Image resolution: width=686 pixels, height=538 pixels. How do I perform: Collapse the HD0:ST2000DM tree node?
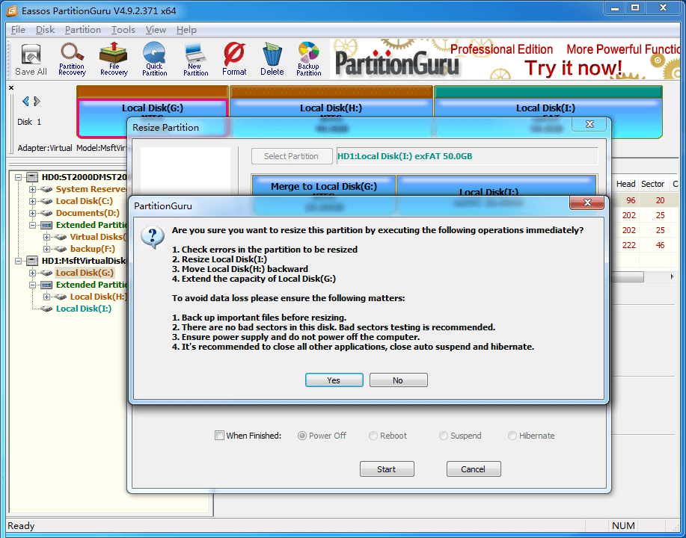[18, 177]
